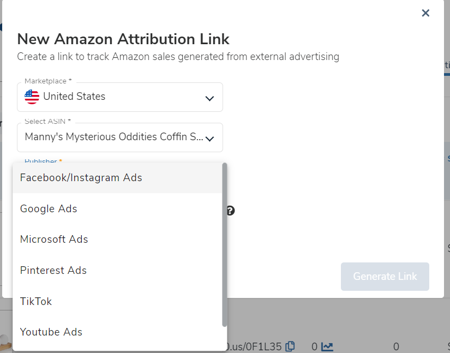Pick Microsoft Ads as the publisher
Screen dimensions: 450x353
pos(54,240)
